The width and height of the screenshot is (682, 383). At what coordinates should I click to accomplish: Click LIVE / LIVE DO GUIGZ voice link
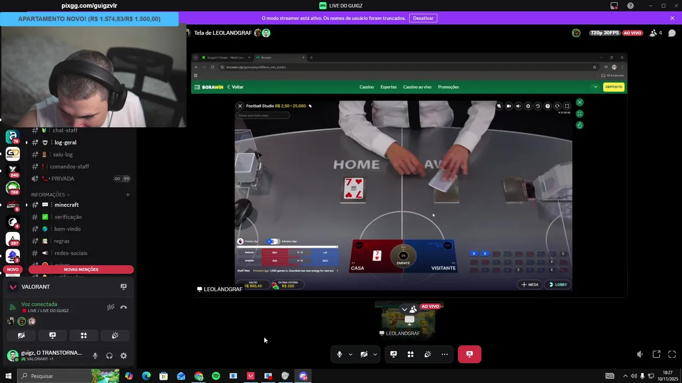[x=47, y=311]
